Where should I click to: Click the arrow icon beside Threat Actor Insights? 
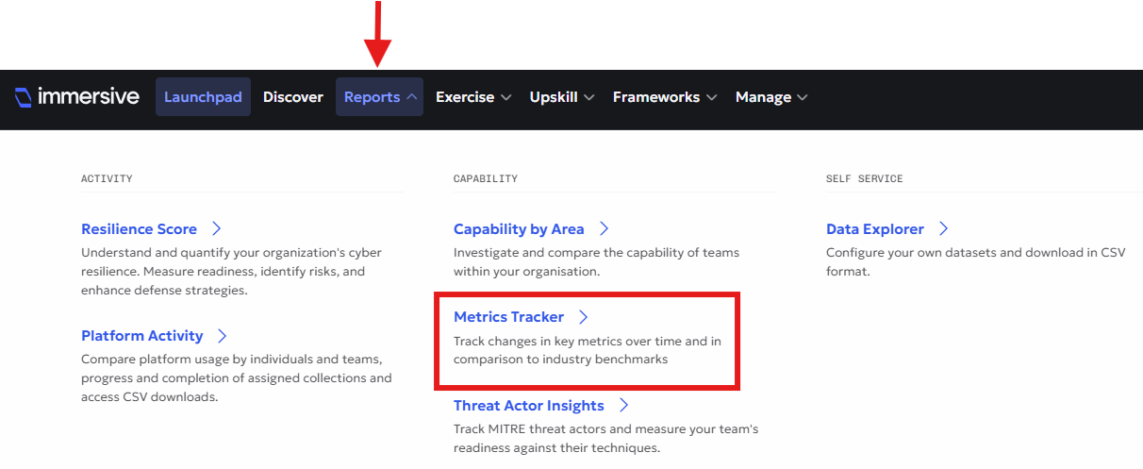(x=623, y=405)
